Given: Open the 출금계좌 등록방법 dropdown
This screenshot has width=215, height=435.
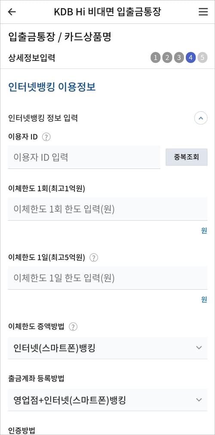Looking at the screenshot, I should pos(107,400).
